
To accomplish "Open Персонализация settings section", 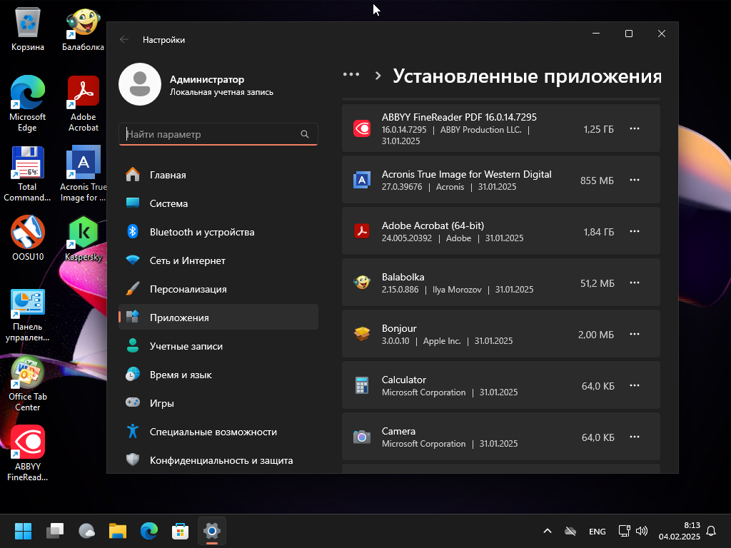I will [218, 289].
